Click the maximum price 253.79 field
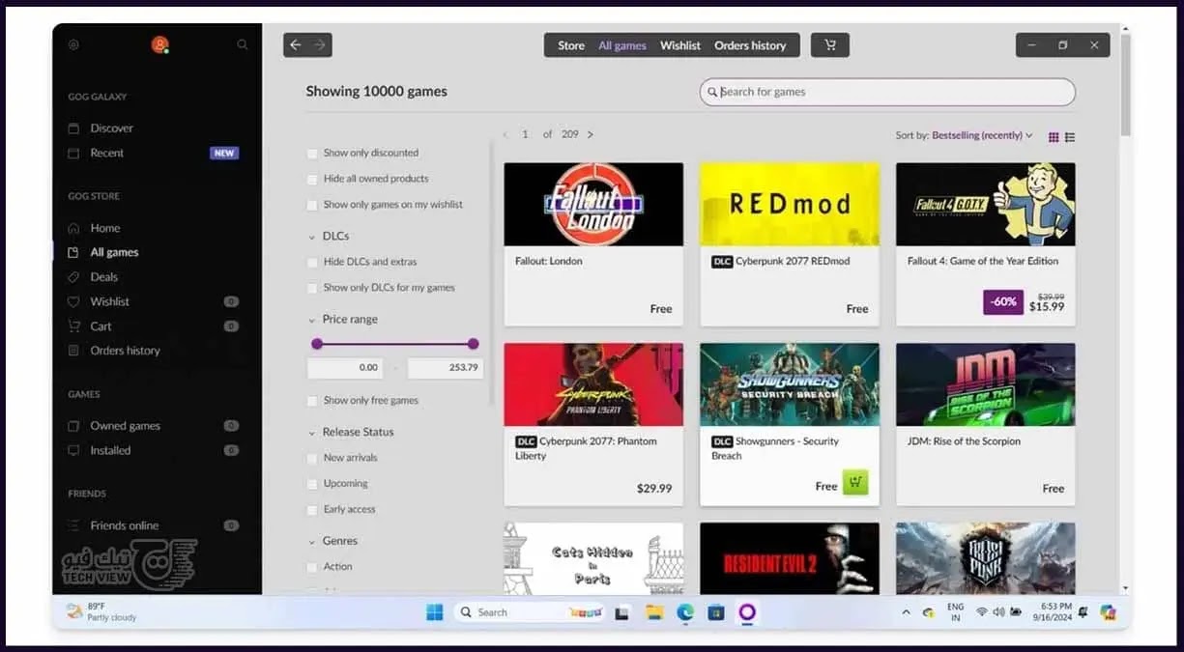The width and height of the screenshot is (1184, 652). [x=446, y=368]
